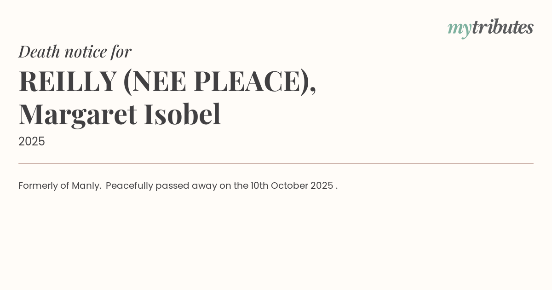Click the green "my" in the logo

point(459,29)
